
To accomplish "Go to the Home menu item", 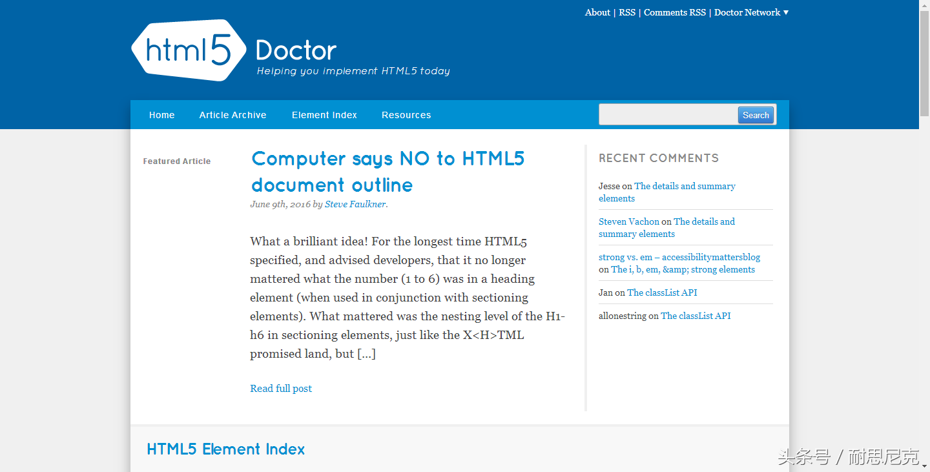I will click(x=162, y=115).
